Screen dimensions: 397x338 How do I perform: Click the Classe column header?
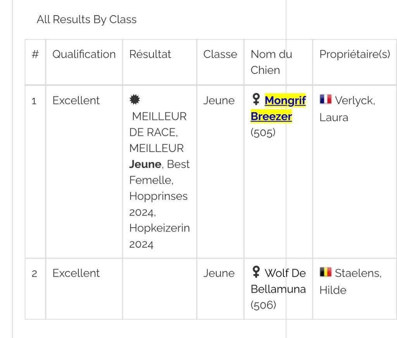[220, 54]
